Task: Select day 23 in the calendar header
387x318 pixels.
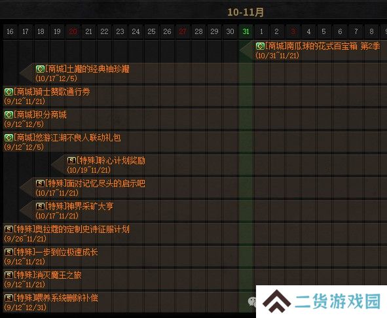Action: click(120, 31)
